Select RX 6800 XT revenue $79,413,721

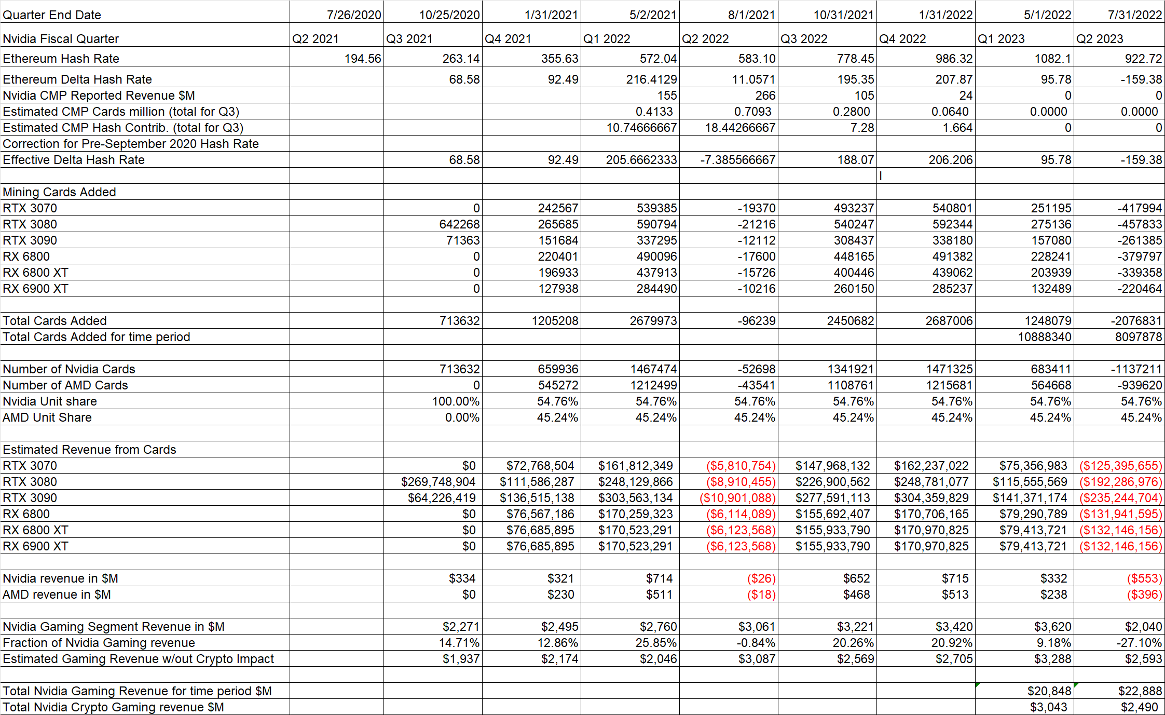click(x=1024, y=530)
